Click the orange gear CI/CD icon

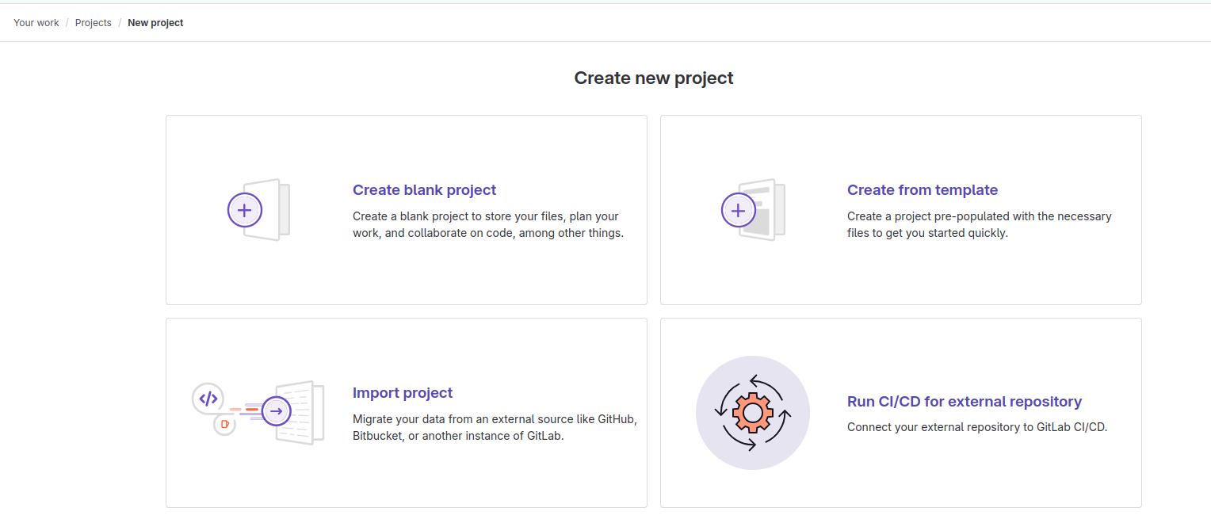752,413
